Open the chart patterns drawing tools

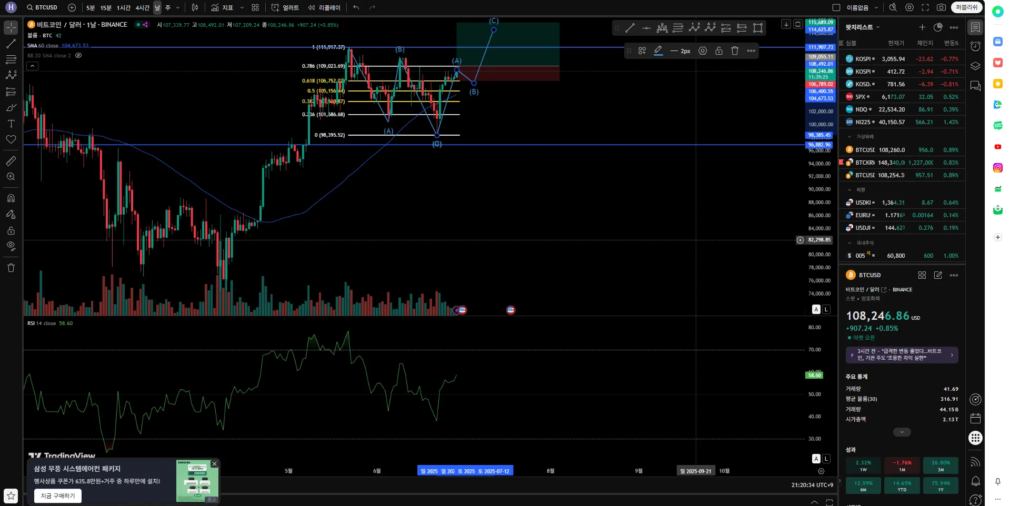pos(11,75)
